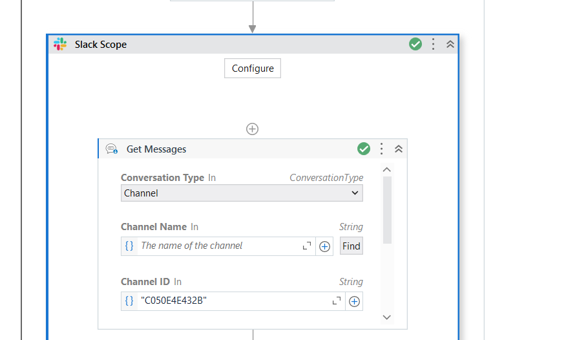Expand the Channel ID editor window

click(x=337, y=301)
